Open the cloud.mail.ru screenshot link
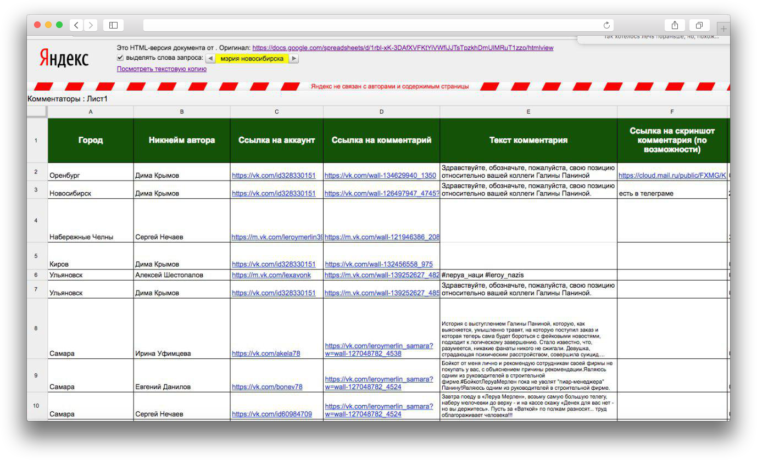 click(672, 176)
